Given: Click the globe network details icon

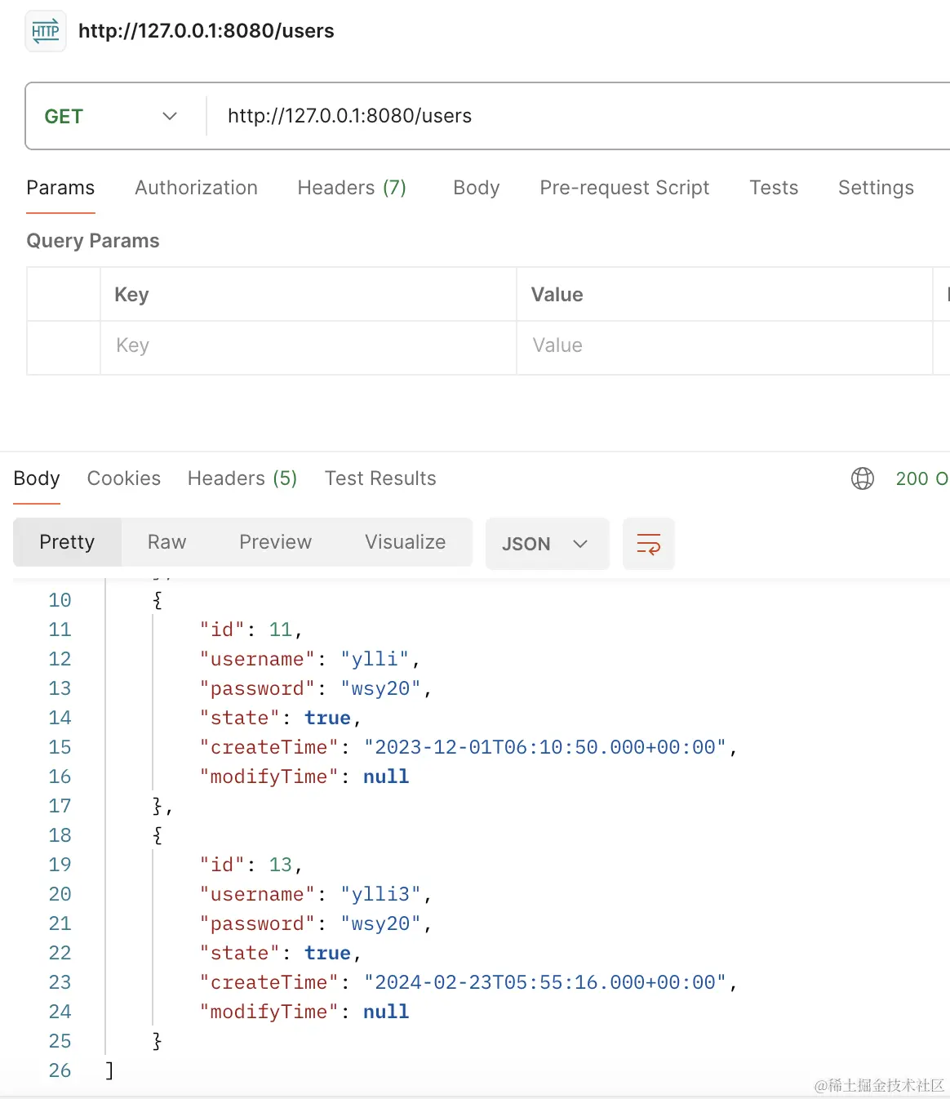Looking at the screenshot, I should (x=862, y=478).
